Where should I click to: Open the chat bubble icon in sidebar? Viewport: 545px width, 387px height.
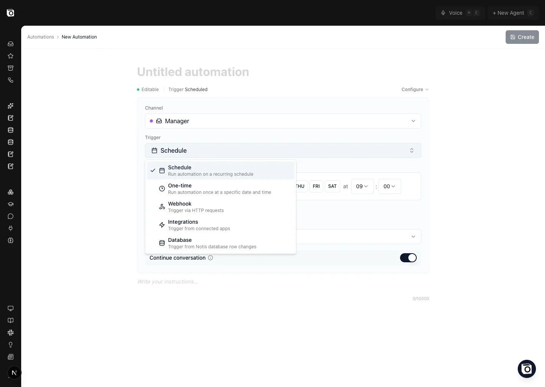pyautogui.click(x=11, y=216)
